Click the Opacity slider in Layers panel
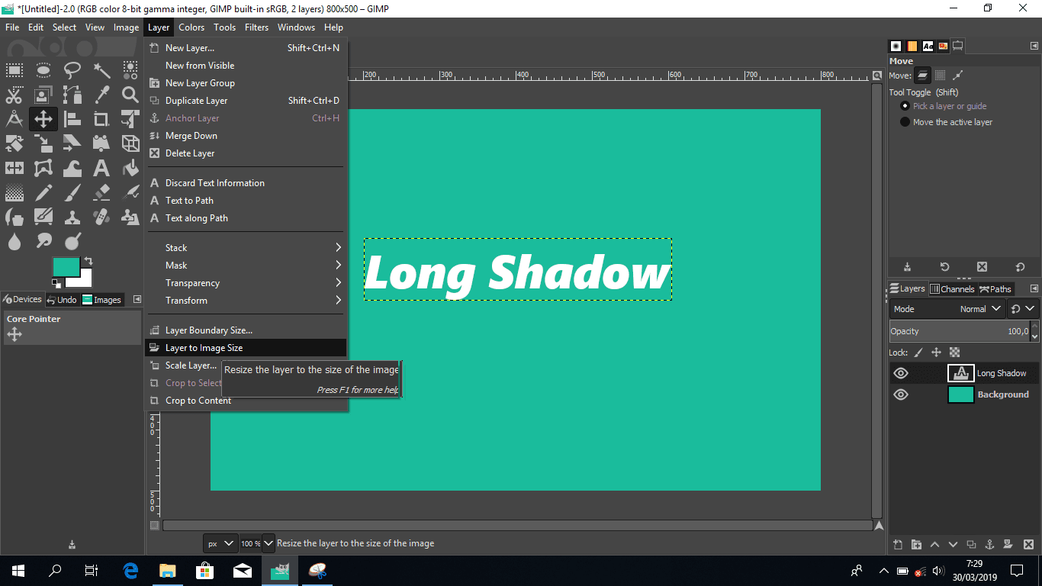 [x=961, y=330]
